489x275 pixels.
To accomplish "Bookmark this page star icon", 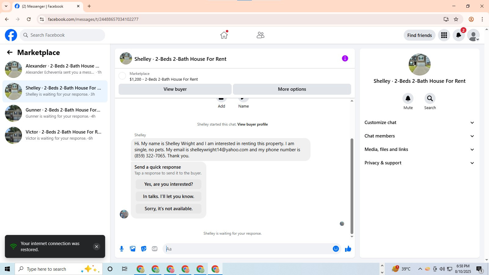I will [x=456, y=19].
